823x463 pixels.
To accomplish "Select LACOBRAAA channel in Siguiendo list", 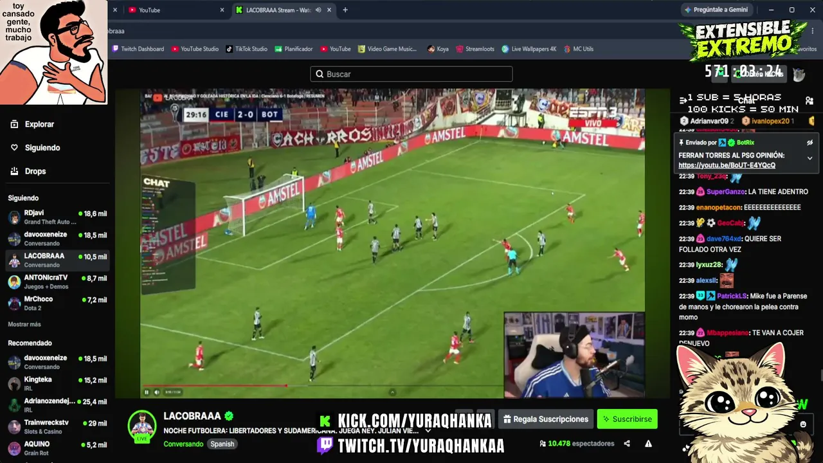I will (57, 260).
